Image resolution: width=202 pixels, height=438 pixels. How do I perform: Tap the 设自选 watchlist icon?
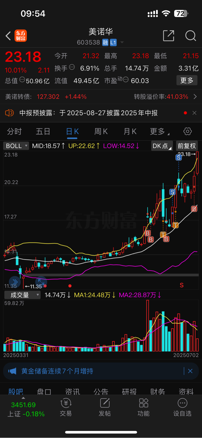coord(182,407)
